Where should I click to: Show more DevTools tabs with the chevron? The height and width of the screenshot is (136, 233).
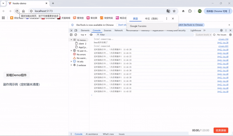pyautogui.click(x=204, y=30)
